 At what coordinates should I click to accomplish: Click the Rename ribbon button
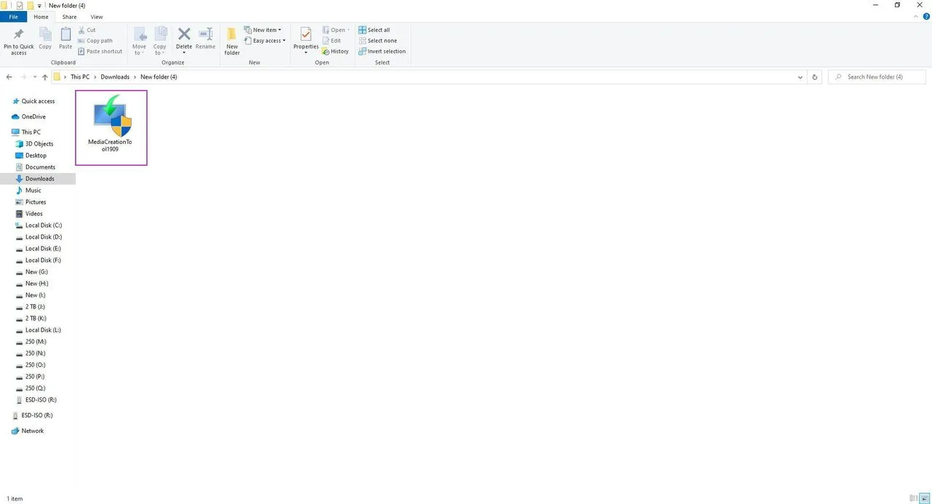pos(205,39)
